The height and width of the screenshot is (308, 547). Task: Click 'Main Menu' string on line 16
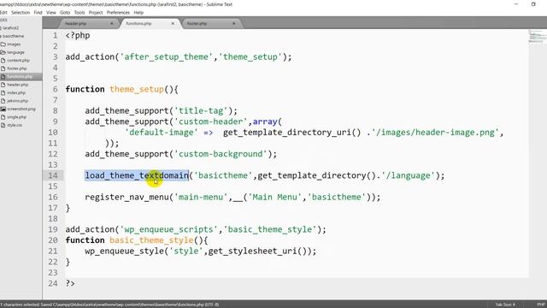tap(275, 198)
